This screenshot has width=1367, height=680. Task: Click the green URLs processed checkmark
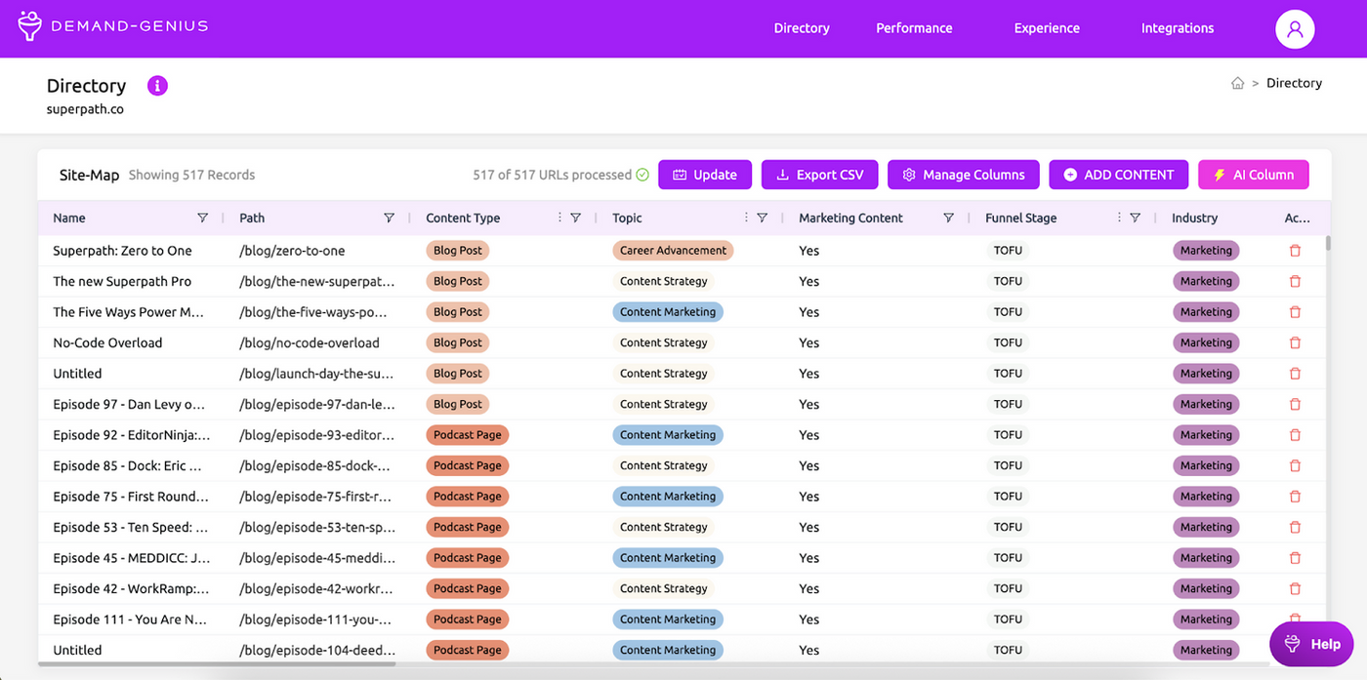[x=642, y=175]
